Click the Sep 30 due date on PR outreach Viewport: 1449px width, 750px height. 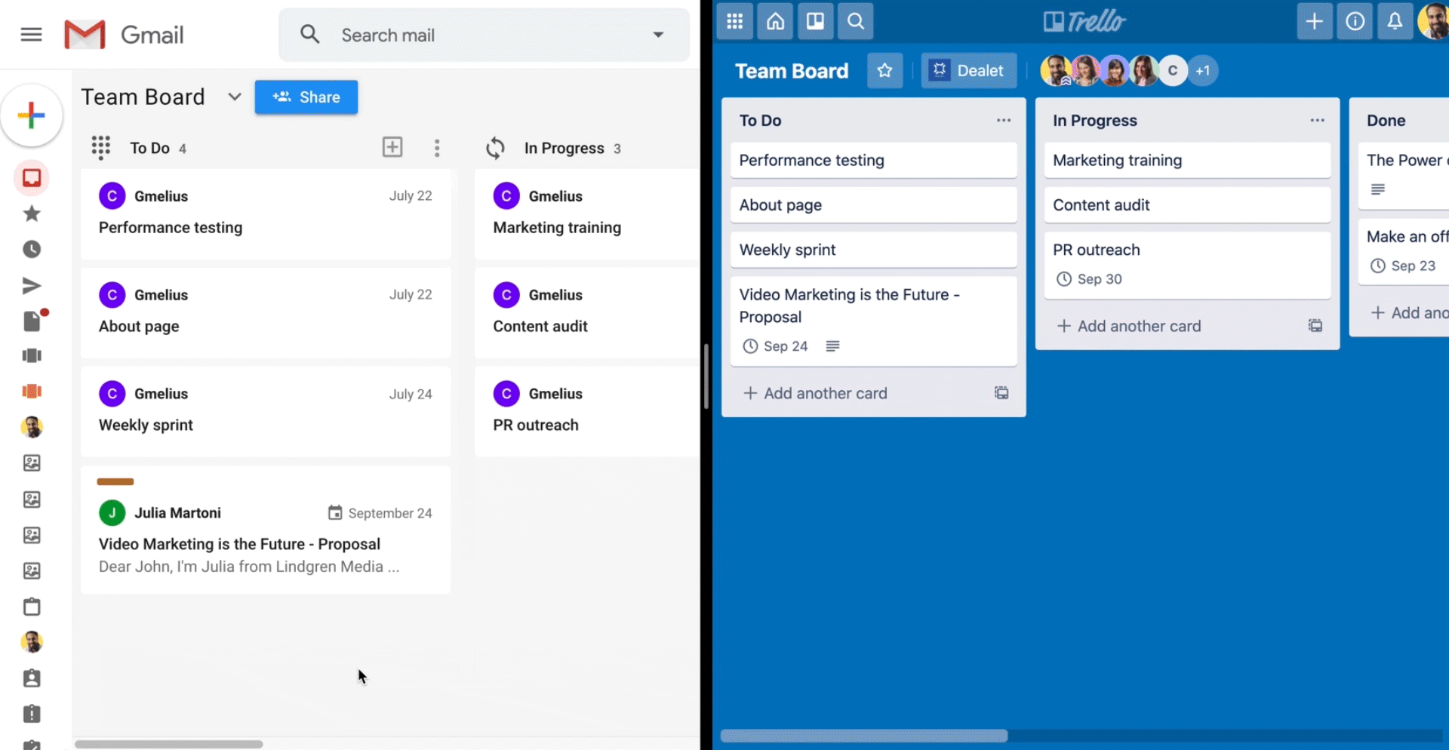[x=1090, y=279]
